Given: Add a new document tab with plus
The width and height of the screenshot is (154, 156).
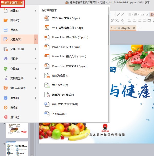Looking at the screenshot, I should (x=139, y=28).
